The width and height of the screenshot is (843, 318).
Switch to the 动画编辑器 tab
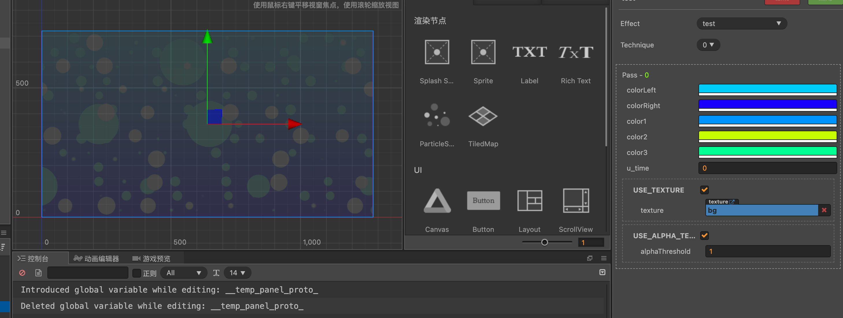tap(96, 258)
